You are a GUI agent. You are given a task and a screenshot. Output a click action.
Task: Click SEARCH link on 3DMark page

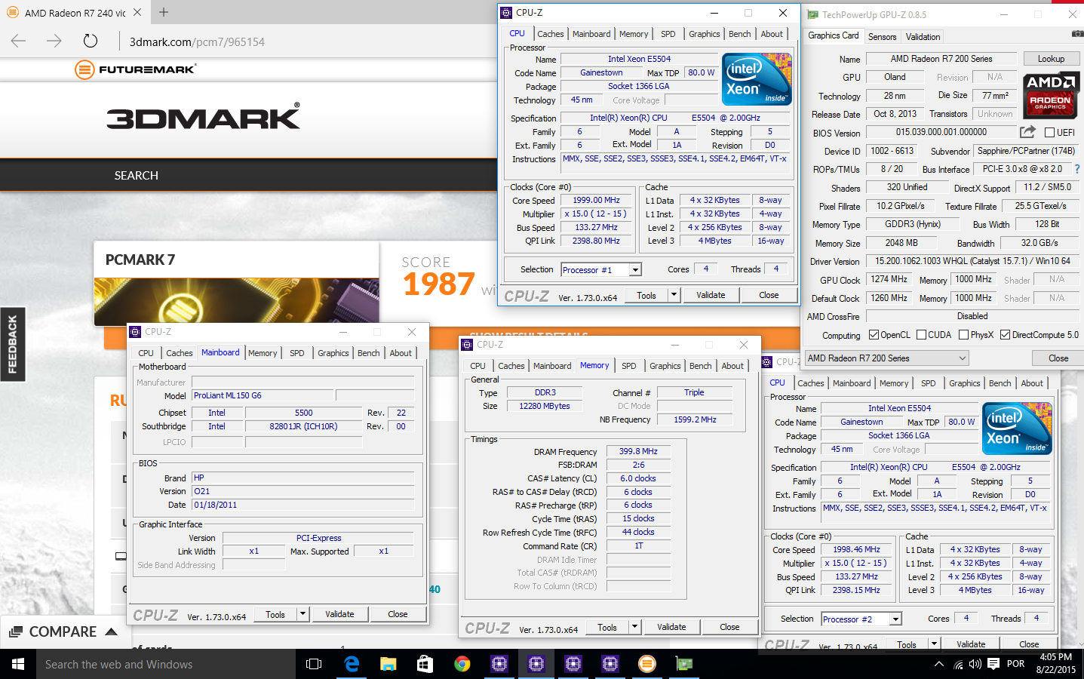pyautogui.click(x=137, y=176)
